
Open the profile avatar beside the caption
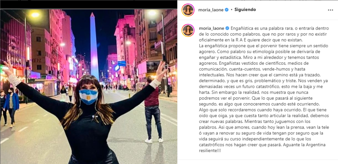point(188,30)
